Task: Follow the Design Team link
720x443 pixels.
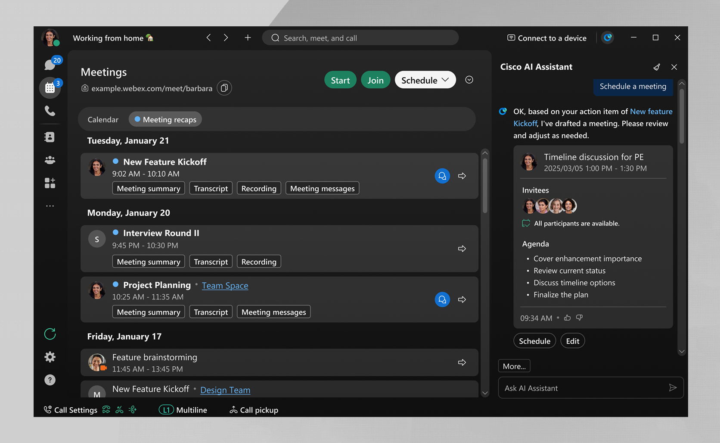Action: 225,390
